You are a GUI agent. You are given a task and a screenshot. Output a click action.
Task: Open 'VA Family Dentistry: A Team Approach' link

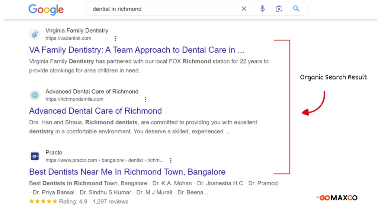(137, 50)
